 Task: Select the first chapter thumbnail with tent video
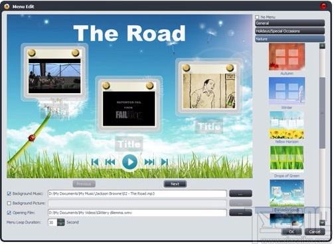point(54,76)
